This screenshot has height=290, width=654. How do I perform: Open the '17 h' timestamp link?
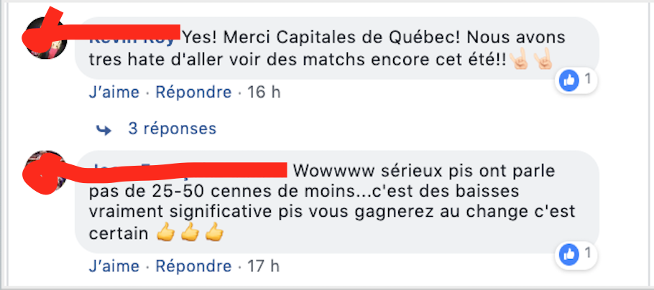click(263, 266)
